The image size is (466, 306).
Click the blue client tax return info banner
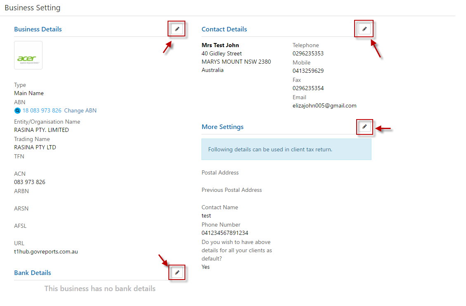click(x=286, y=149)
